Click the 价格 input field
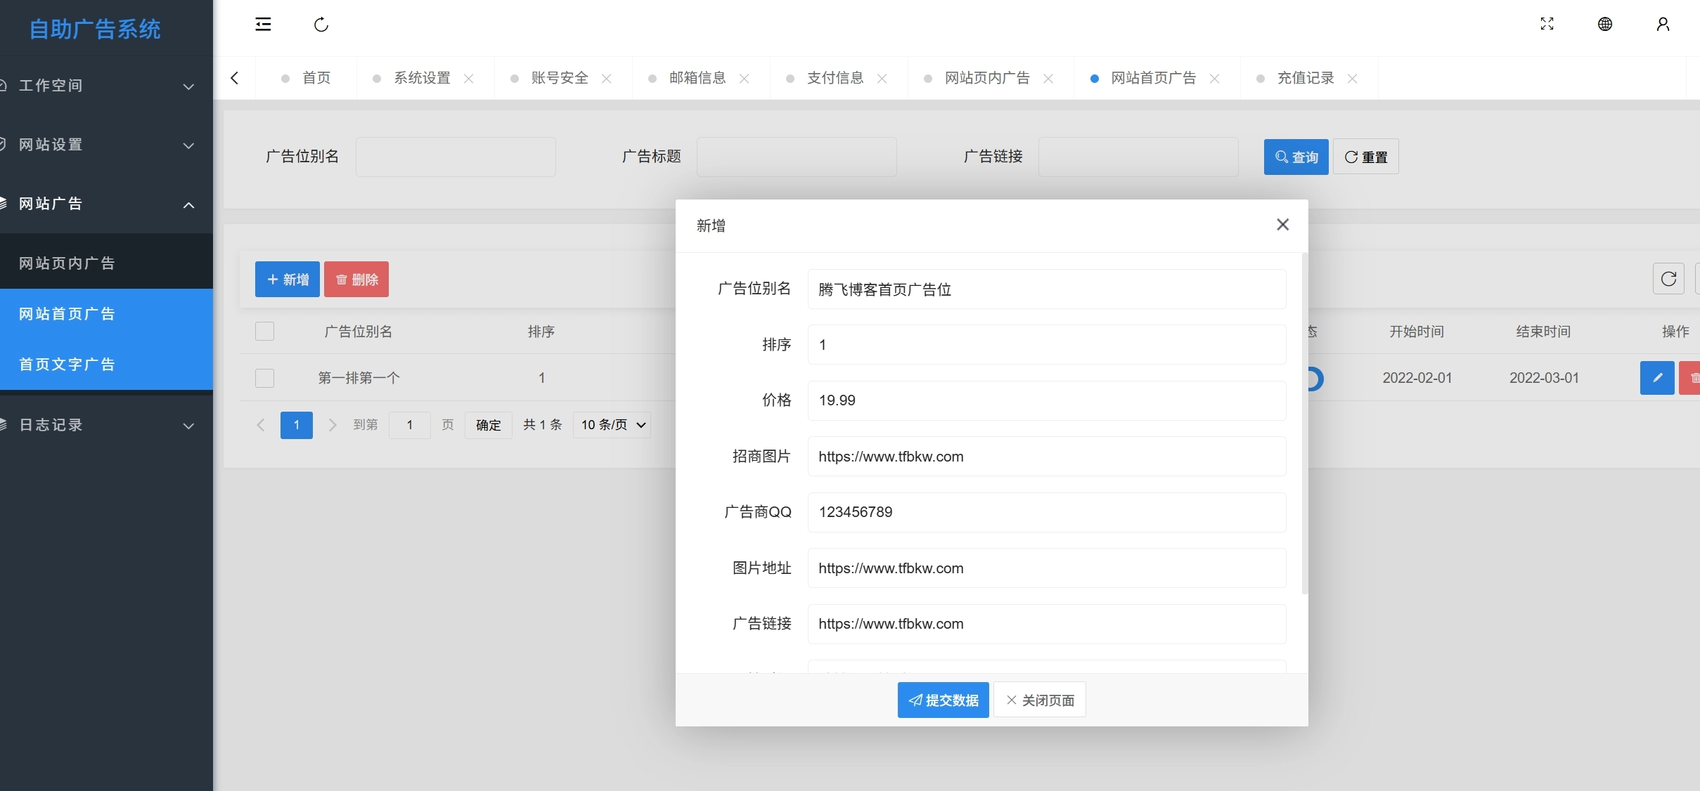Image resolution: width=1700 pixels, height=791 pixels. click(x=1047, y=400)
